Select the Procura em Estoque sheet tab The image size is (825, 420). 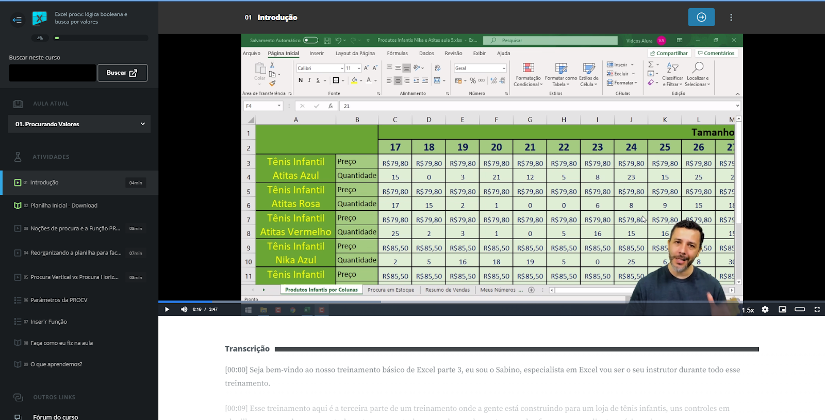391,290
